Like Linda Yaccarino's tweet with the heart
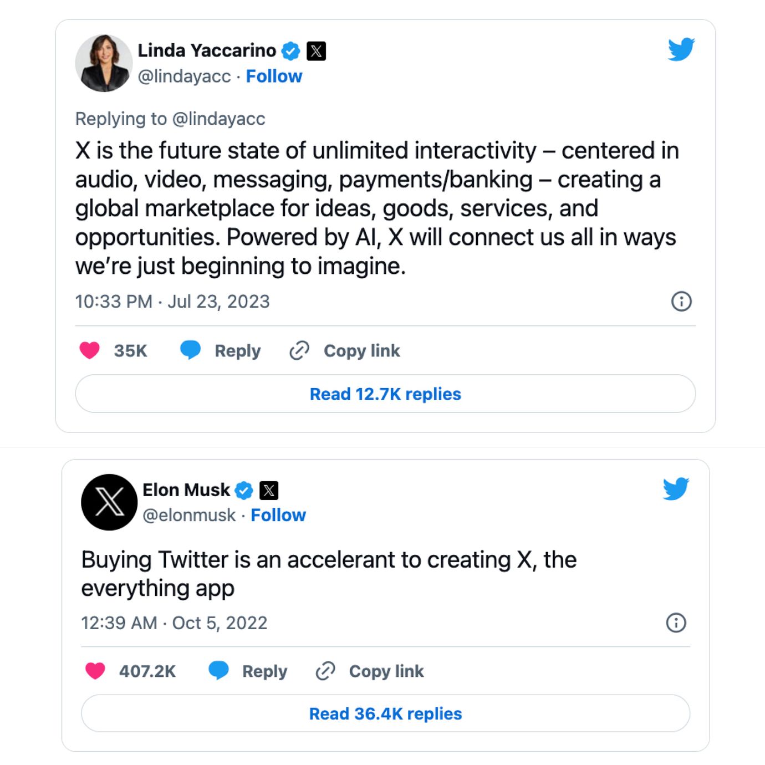This screenshot has height=765, width=765. point(90,350)
